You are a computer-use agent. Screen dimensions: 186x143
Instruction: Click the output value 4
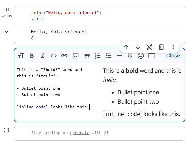pos(32,38)
